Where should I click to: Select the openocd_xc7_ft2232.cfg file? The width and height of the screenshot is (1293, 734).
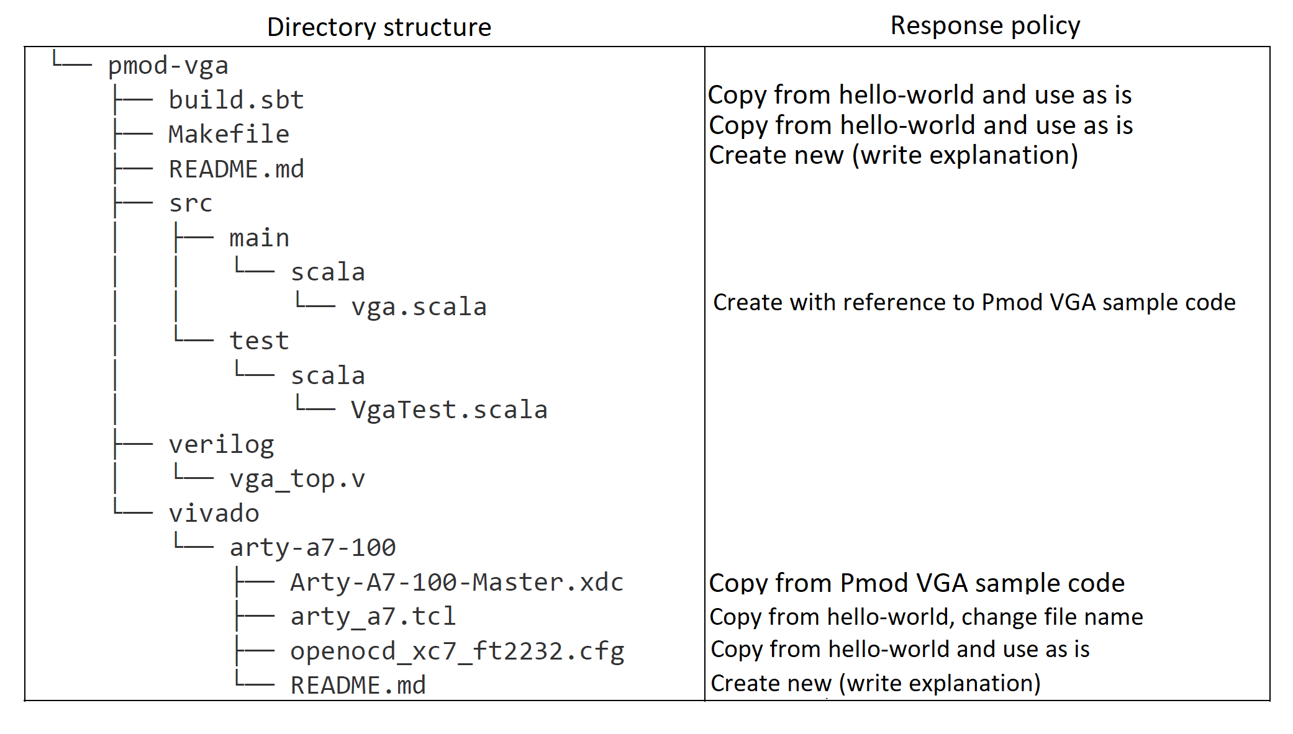point(457,651)
